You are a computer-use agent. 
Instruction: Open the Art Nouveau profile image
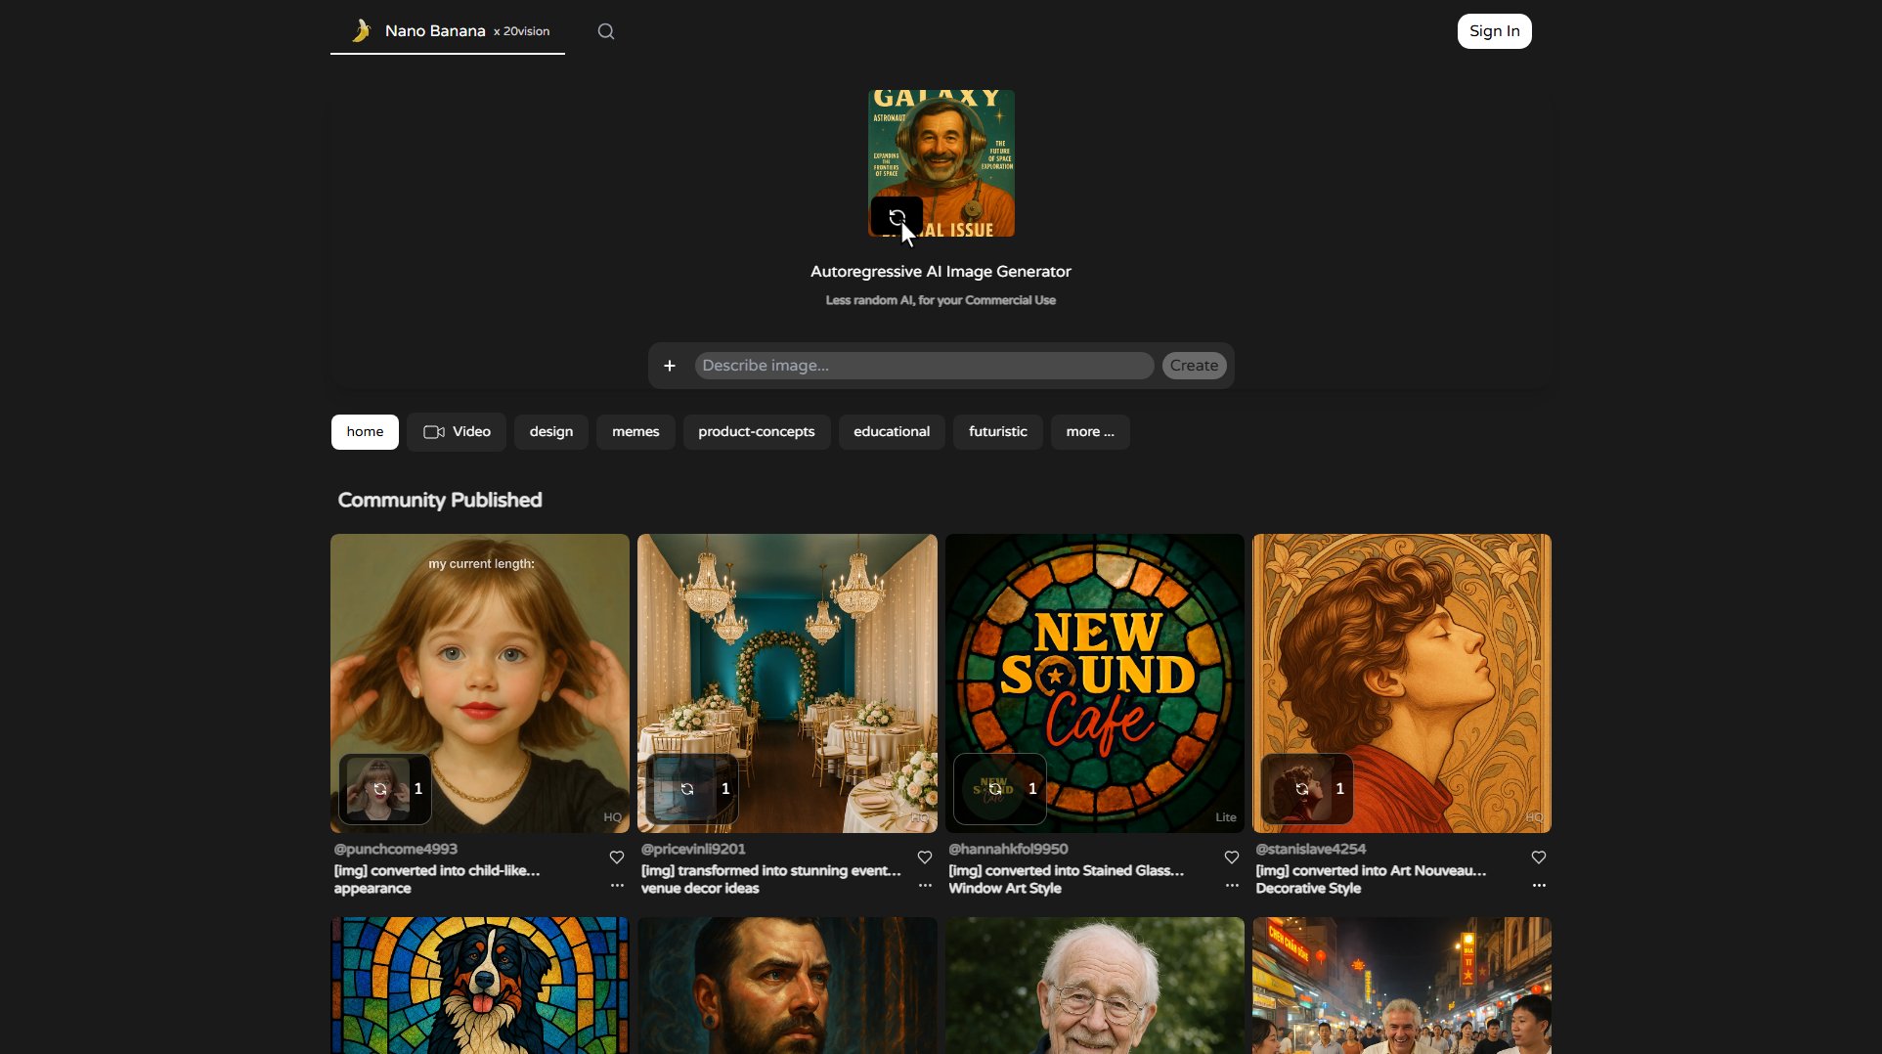click(1402, 683)
